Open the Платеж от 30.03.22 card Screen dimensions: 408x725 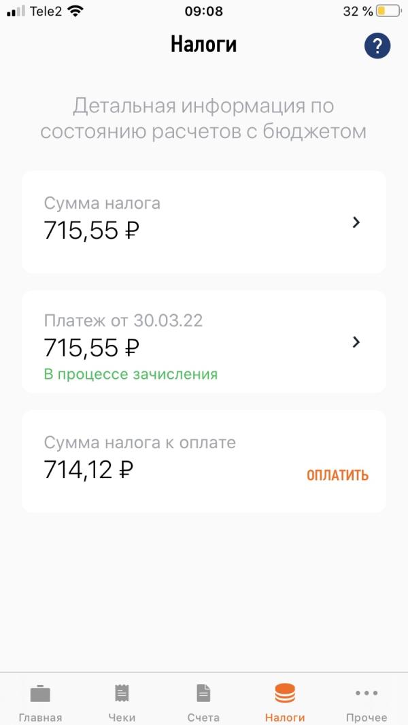tap(204, 341)
